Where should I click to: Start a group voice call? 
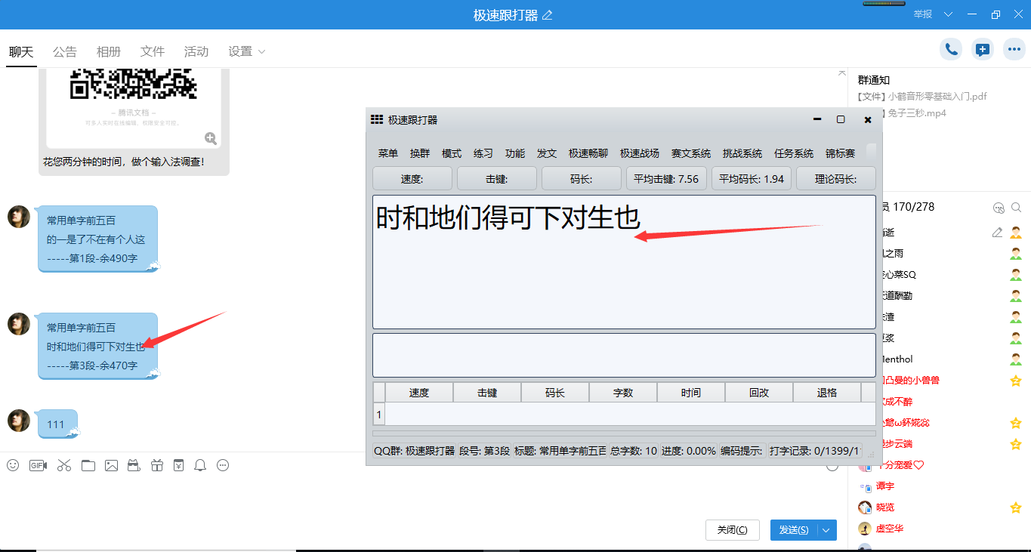click(951, 50)
